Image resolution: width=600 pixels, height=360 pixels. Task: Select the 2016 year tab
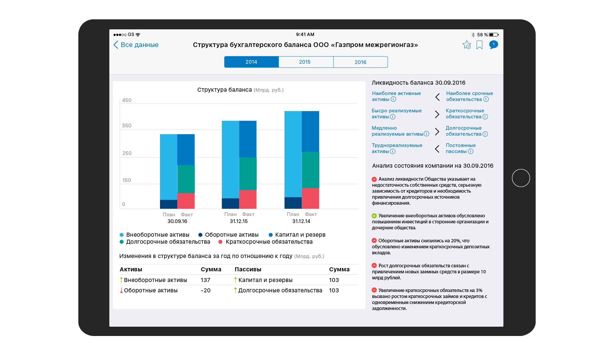(360, 62)
